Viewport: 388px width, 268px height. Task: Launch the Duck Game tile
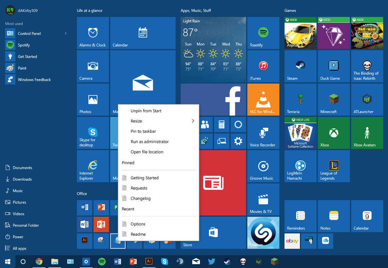[x=334, y=66]
